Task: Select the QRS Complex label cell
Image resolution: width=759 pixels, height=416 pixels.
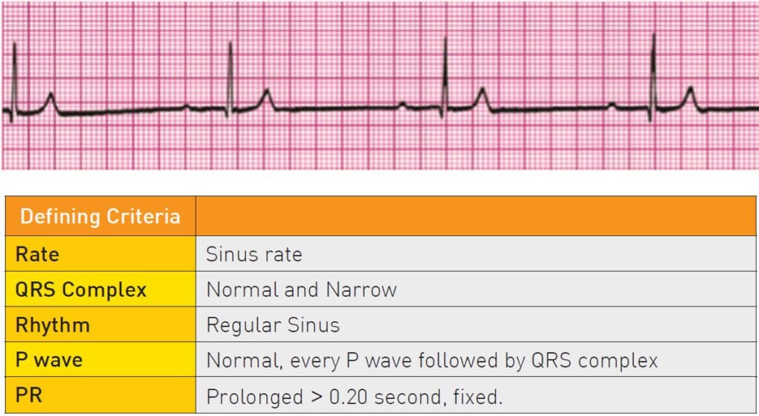Action: click(x=100, y=289)
